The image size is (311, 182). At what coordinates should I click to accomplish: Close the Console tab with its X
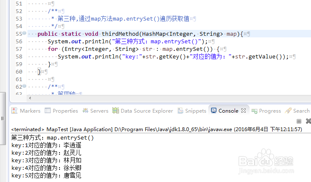[x=243, y=111]
